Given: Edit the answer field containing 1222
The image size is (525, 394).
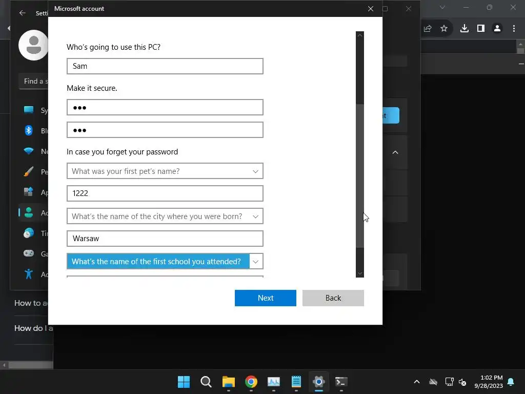Looking at the screenshot, I should pyautogui.click(x=165, y=193).
